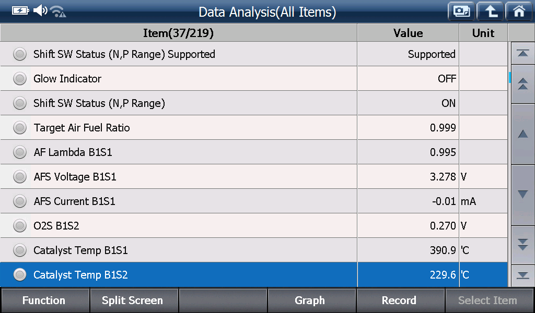Jump to top of list arrow
The height and width of the screenshot is (313, 535).
[x=522, y=53]
